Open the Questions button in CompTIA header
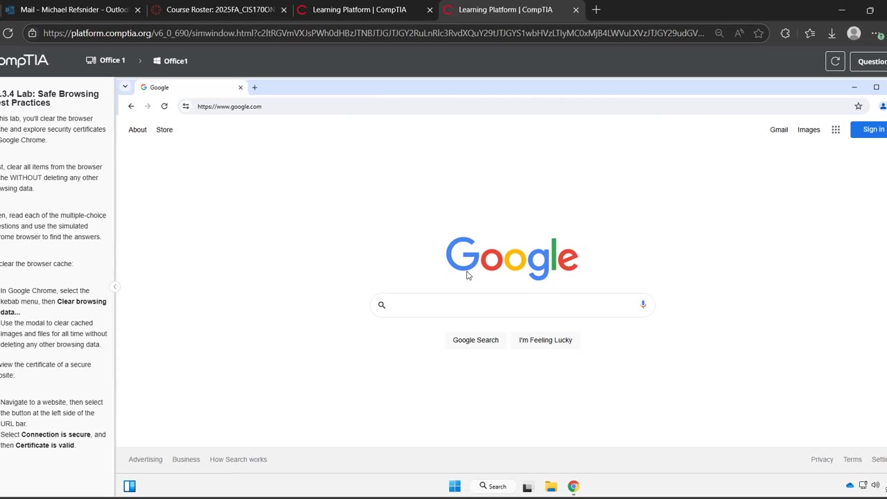The height and width of the screenshot is (499, 887). click(x=870, y=61)
